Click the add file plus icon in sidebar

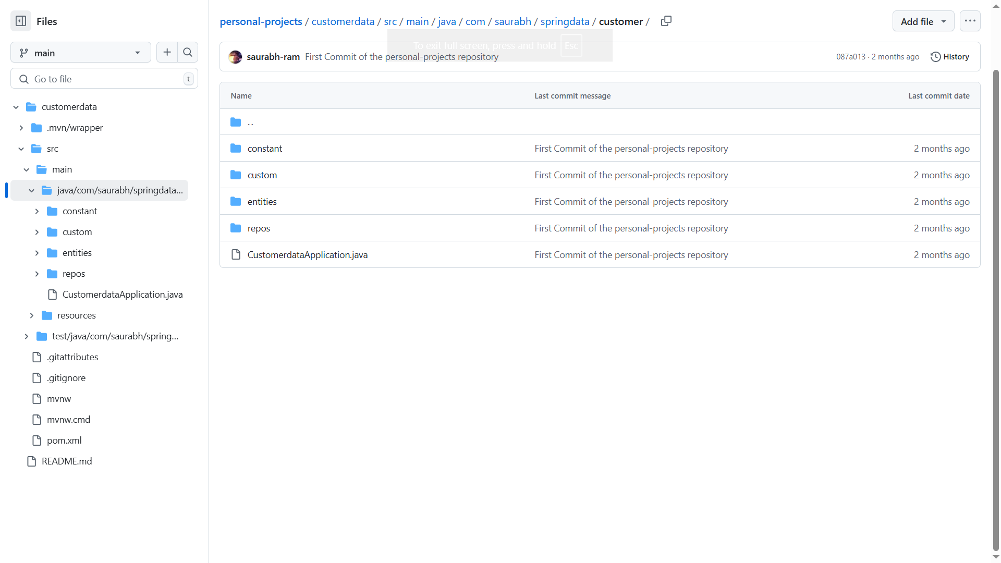click(167, 52)
